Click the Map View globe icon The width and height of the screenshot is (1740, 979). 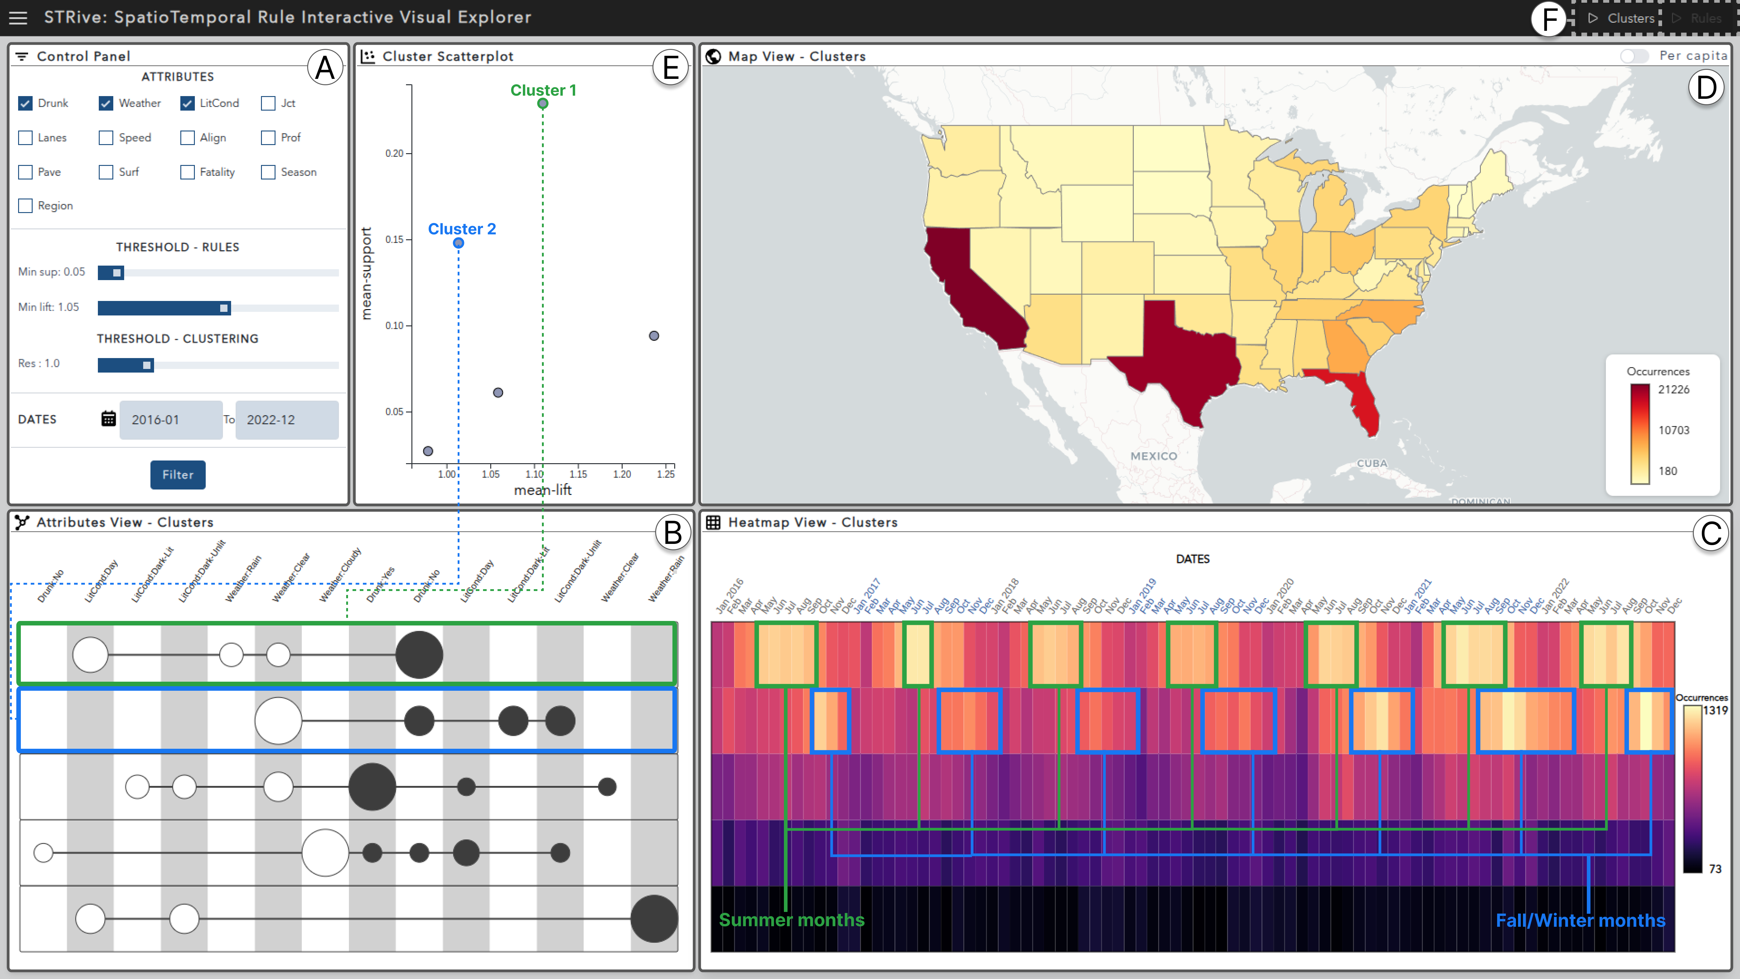713,56
